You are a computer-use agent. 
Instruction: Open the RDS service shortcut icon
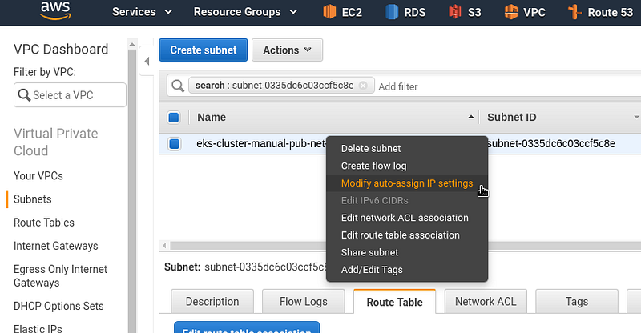point(392,12)
